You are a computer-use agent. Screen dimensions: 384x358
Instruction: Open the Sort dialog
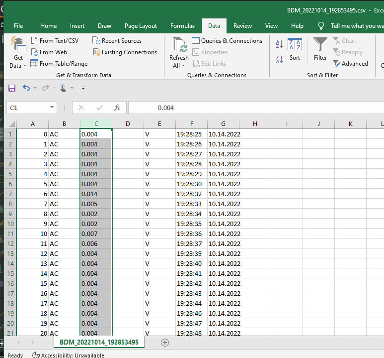click(x=295, y=49)
